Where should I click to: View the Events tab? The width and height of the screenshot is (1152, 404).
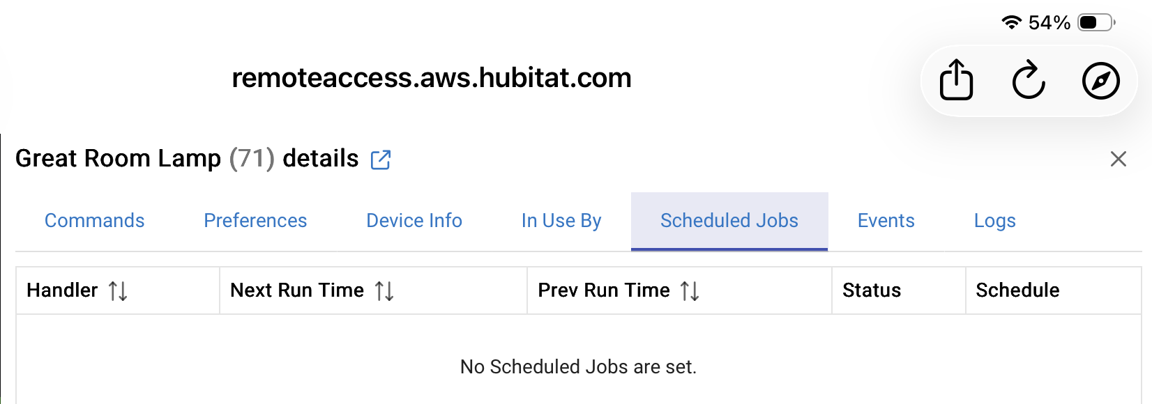click(x=886, y=221)
